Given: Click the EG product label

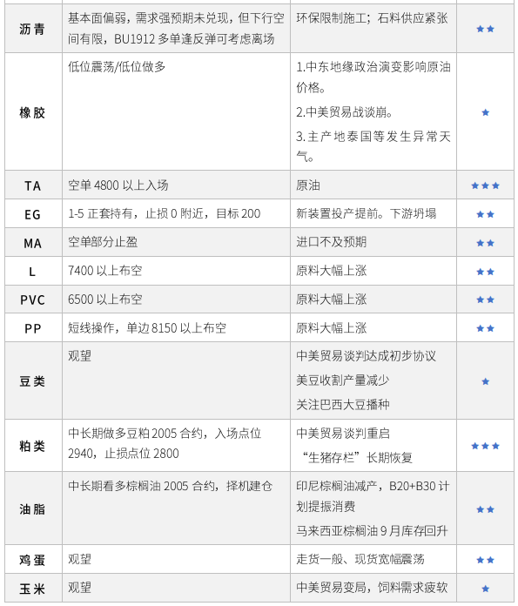Looking at the screenshot, I should tap(32, 214).
